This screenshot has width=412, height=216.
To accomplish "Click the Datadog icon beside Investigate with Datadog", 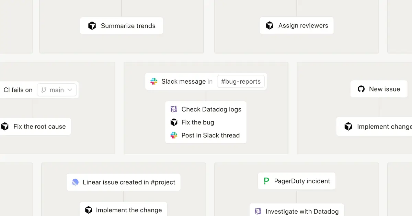I will 258,211.
